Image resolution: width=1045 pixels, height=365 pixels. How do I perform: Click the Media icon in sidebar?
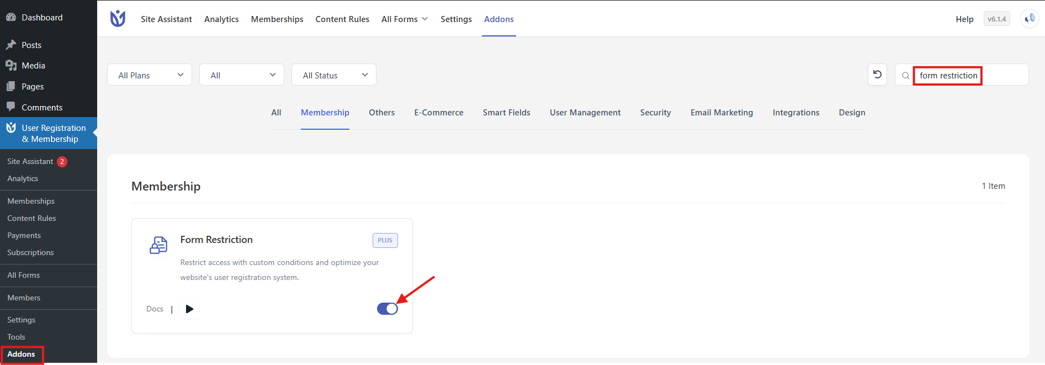pyautogui.click(x=11, y=65)
